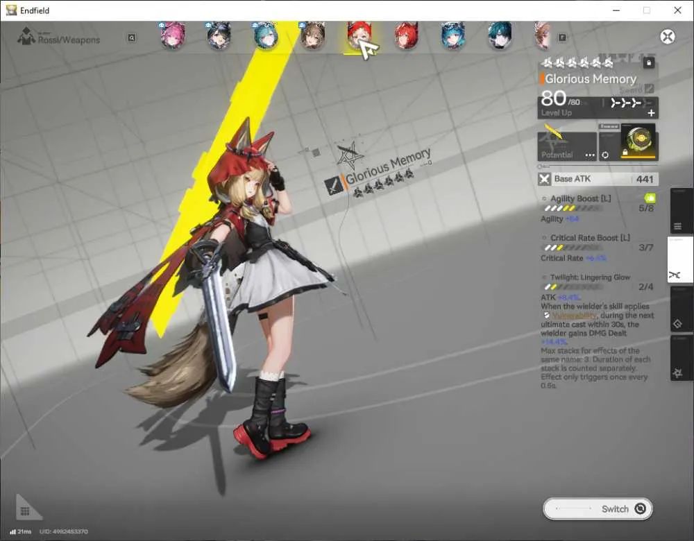The width and height of the screenshot is (694, 541).
Task: Close the weapons screen with the round X button
Action: point(668,37)
